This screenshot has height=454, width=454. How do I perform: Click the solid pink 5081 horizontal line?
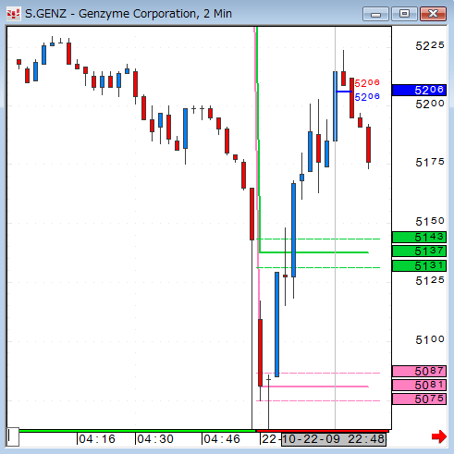point(314,387)
